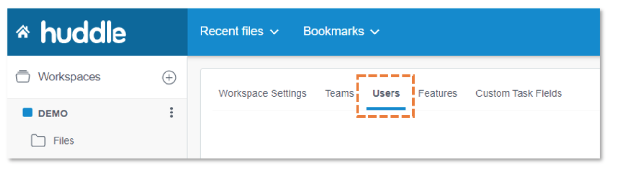
Task: Click the huddle logo text
Action: pyautogui.click(x=83, y=32)
